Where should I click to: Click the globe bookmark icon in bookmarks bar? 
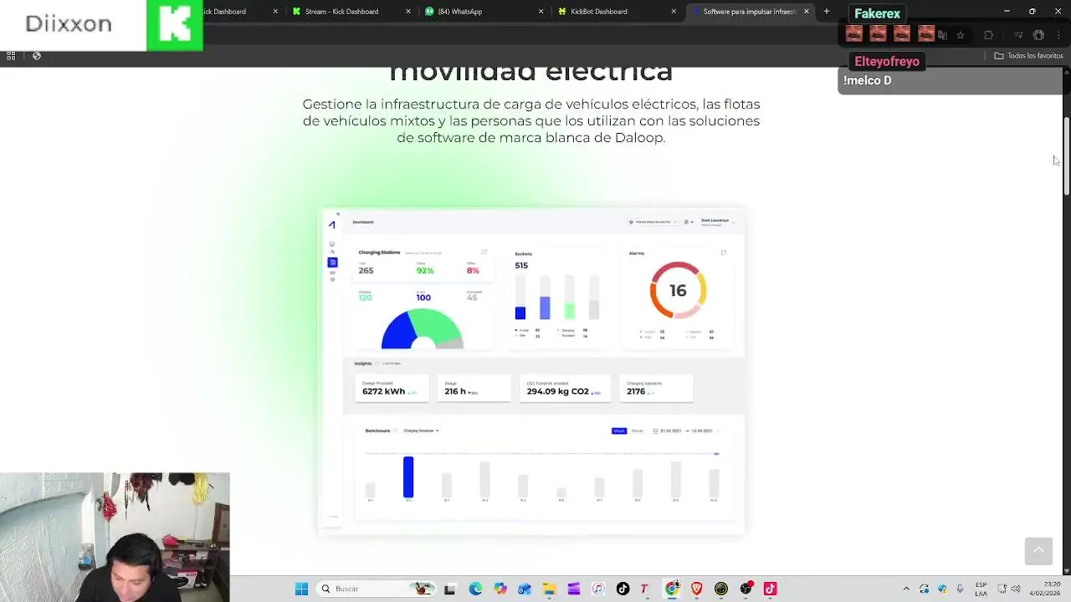pyautogui.click(x=37, y=56)
